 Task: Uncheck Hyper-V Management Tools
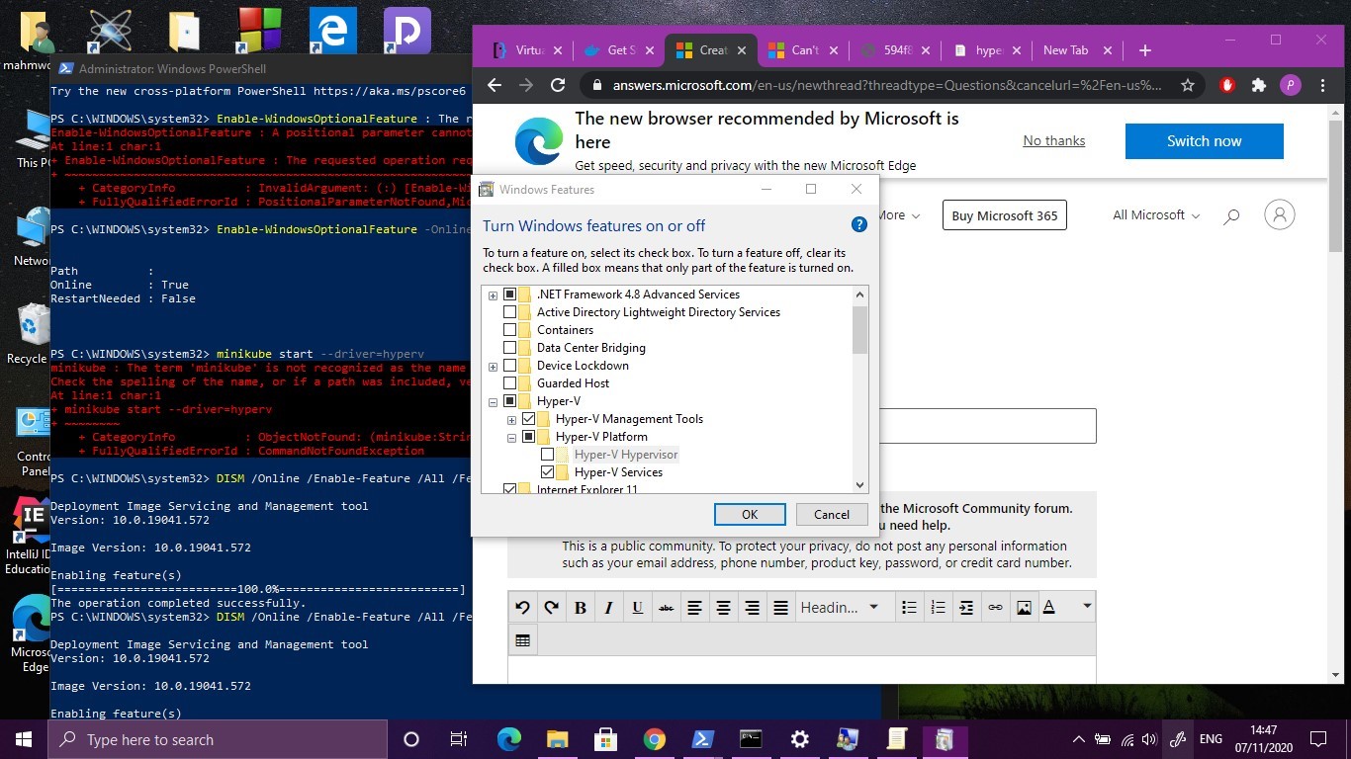(x=529, y=419)
